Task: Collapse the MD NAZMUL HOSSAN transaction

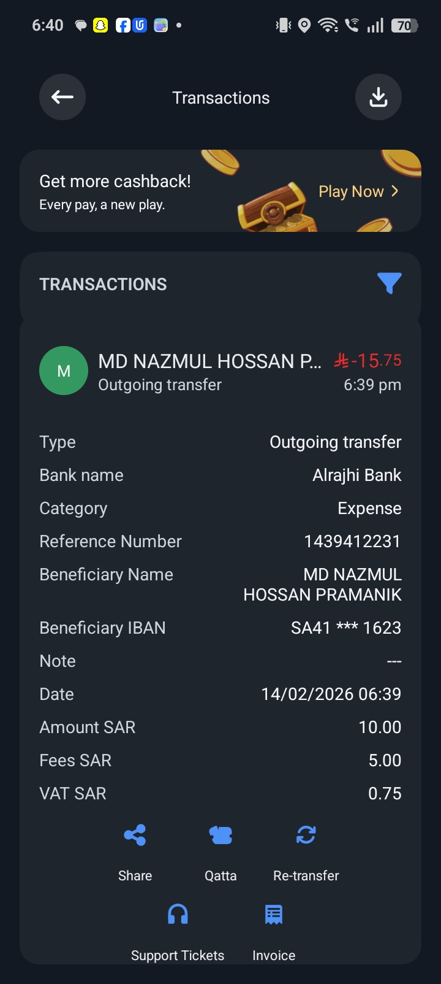Action: 209,362
